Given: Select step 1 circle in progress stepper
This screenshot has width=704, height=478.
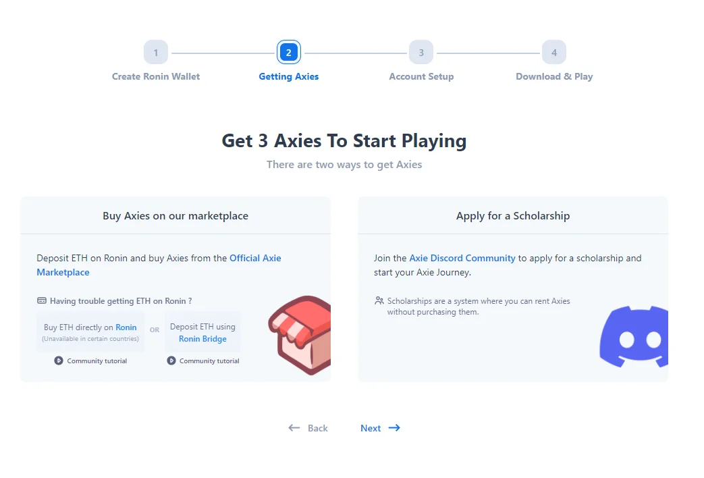Looking at the screenshot, I should 156,53.
